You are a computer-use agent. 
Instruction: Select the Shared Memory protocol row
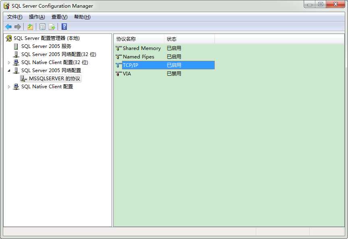point(165,48)
